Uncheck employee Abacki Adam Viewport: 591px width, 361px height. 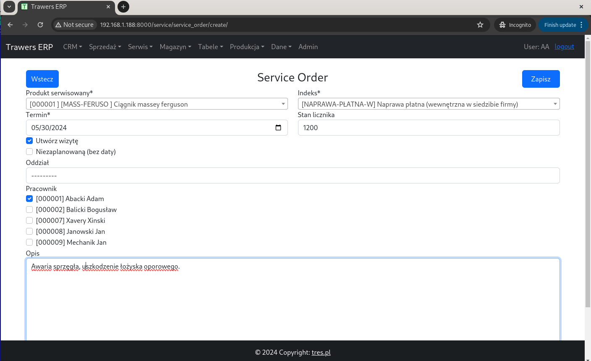pos(29,199)
